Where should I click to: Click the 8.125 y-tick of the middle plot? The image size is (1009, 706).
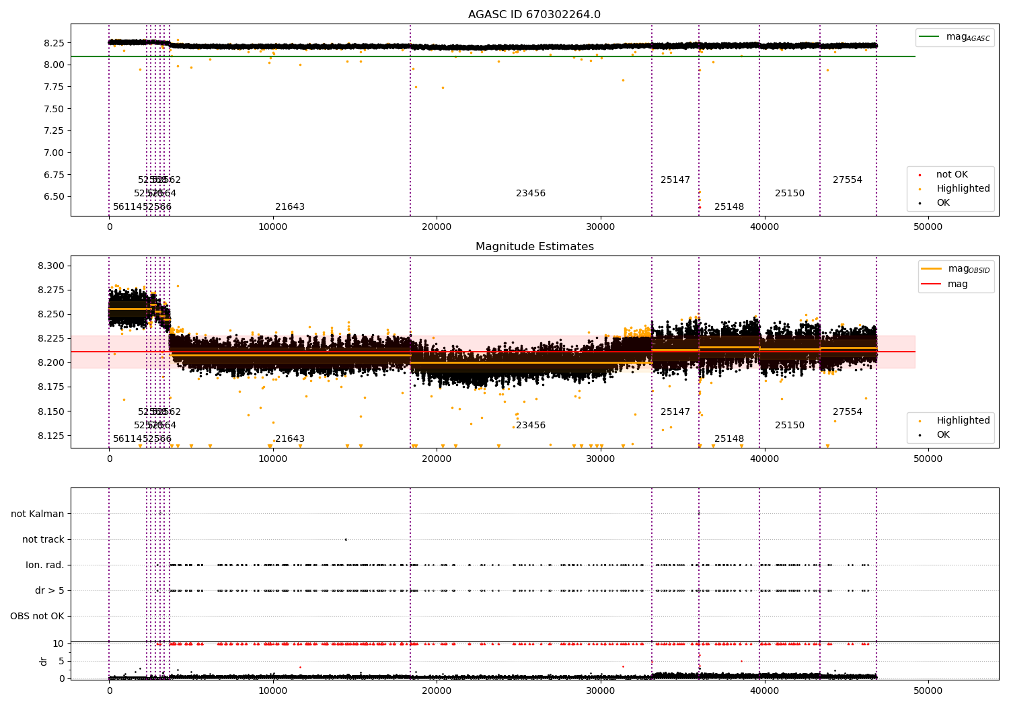click(x=51, y=436)
